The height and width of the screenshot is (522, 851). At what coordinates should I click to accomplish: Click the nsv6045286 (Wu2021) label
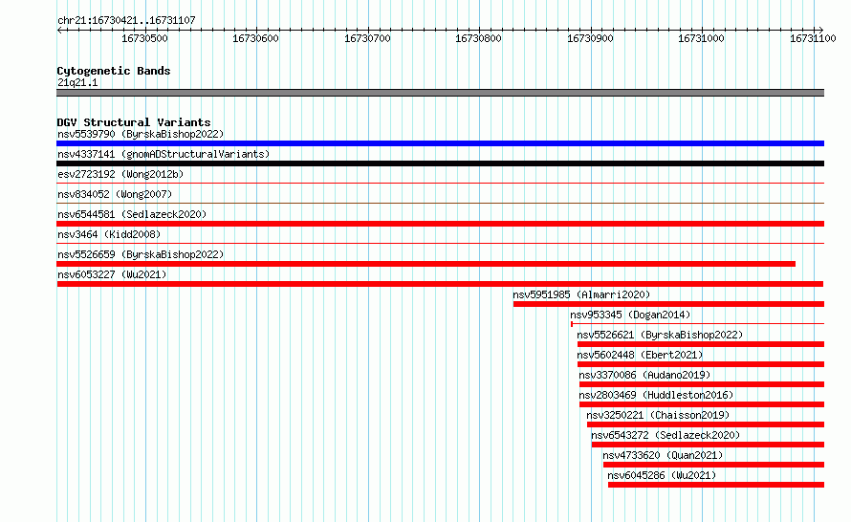tap(662, 475)
